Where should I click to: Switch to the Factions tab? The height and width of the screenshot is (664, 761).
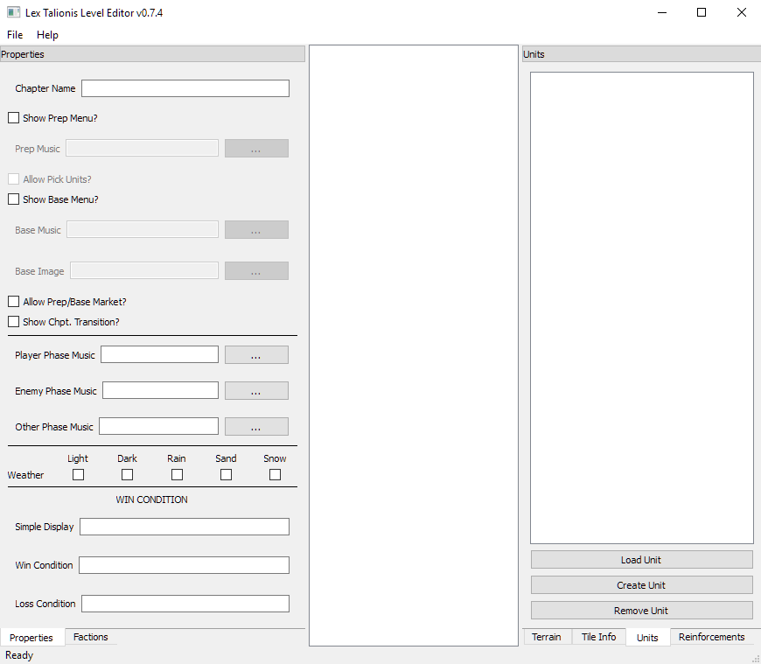[x=90, y=638]
